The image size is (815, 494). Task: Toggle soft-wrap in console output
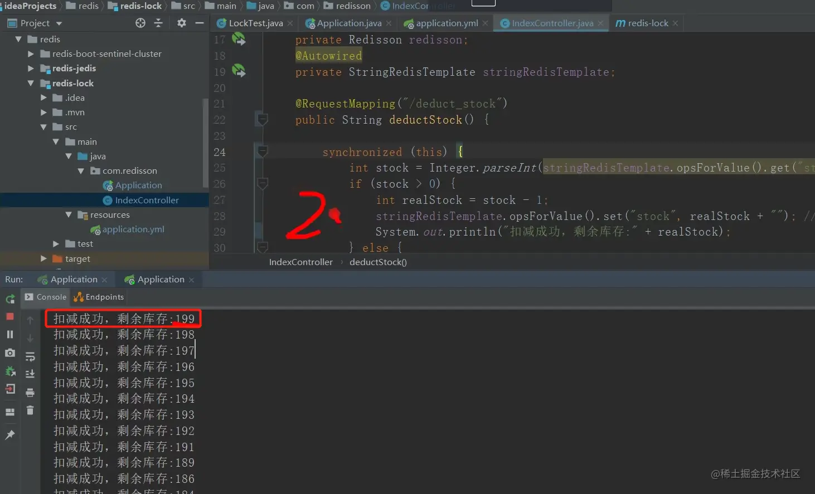(30, 356)
